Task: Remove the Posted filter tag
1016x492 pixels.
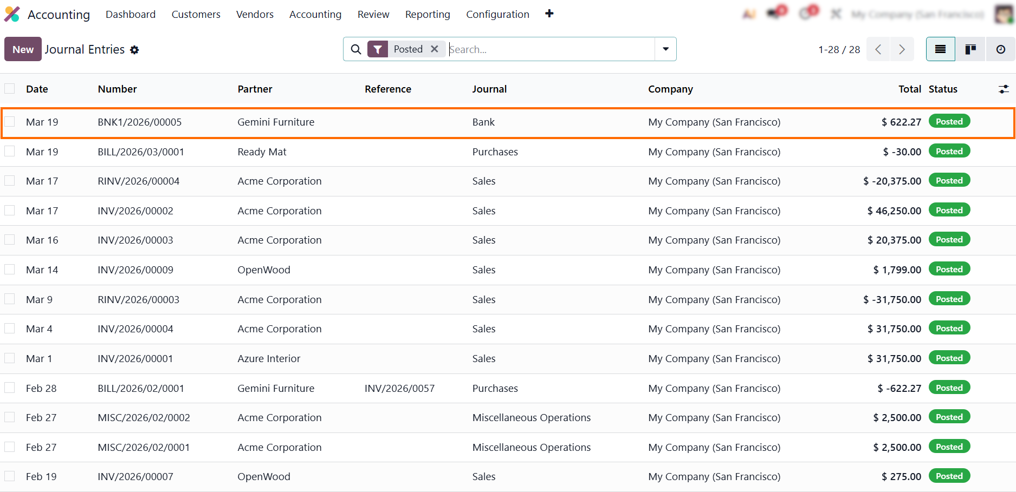Action: (435, 49)
